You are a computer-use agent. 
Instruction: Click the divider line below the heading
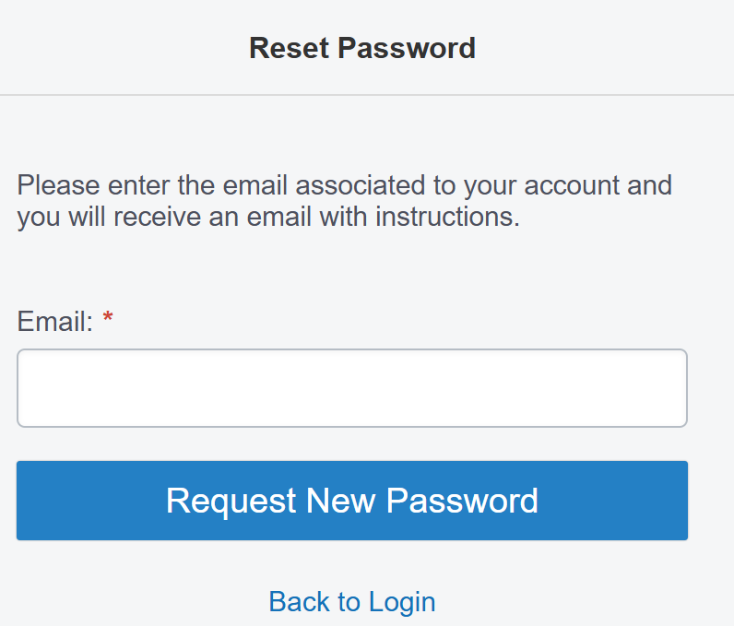tap(367, 95)
